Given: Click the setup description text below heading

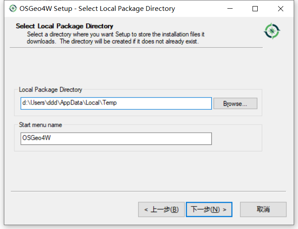Looking at the screenshot, I should coord(116,38).
